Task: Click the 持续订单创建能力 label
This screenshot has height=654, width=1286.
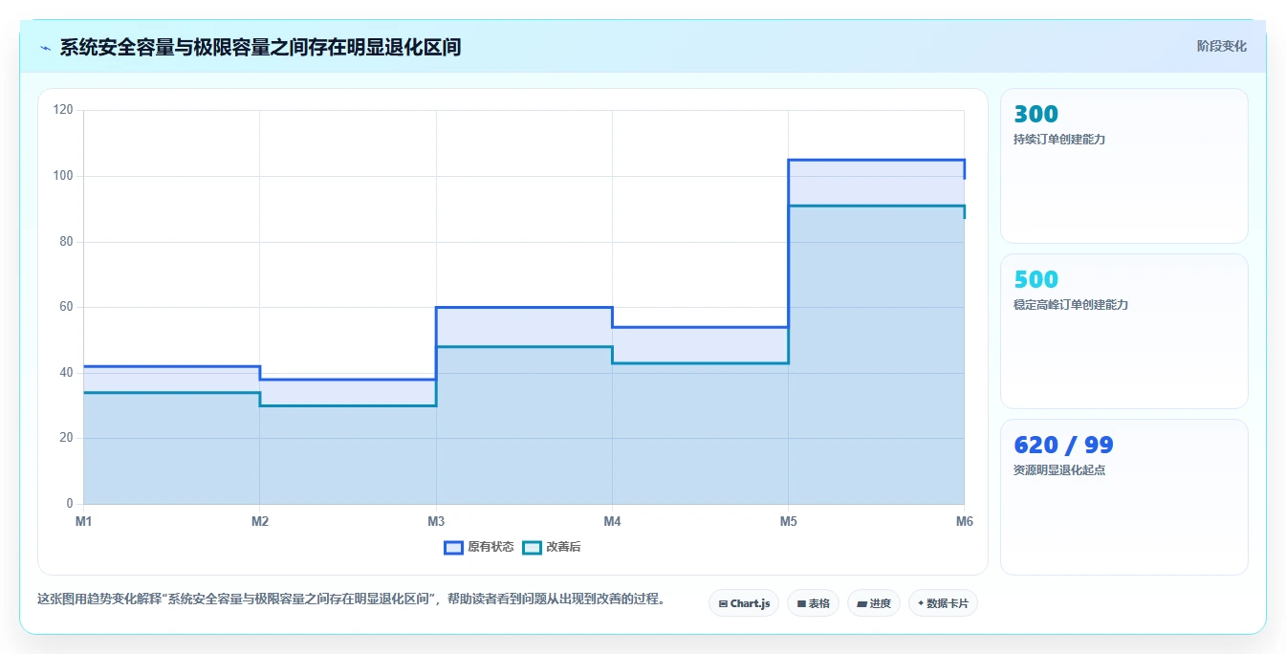Action: (x=1059, y=140)
